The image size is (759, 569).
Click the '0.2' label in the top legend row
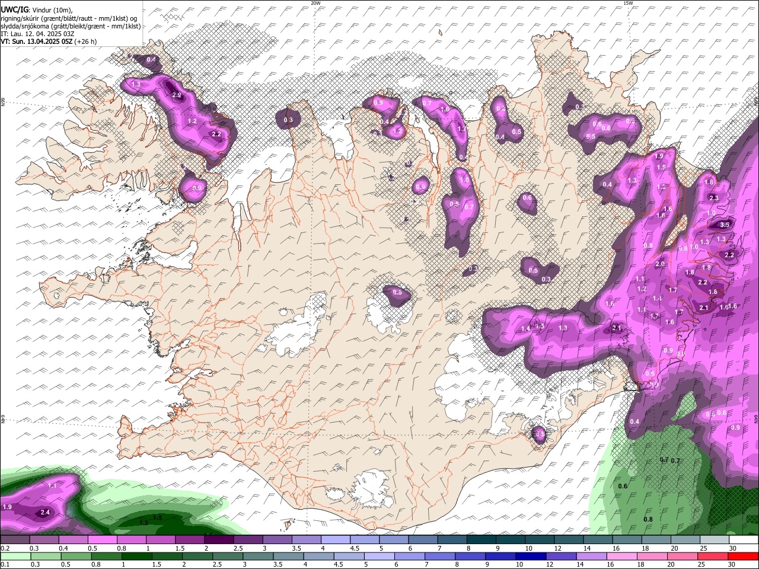tap(5, 548)
